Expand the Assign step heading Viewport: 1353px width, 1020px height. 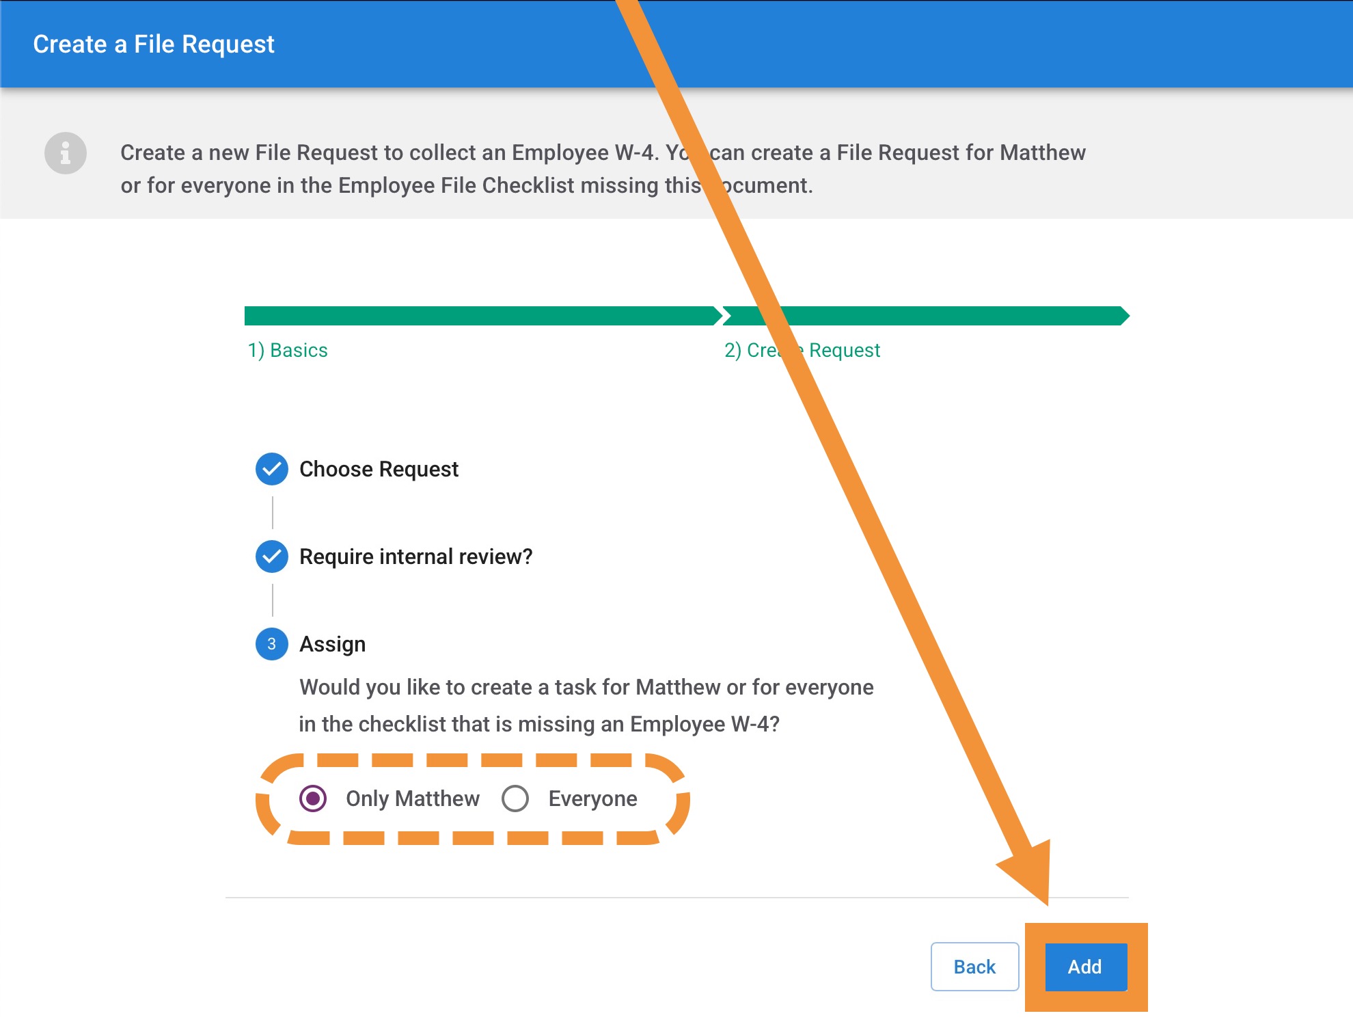[x=333, y=644]
